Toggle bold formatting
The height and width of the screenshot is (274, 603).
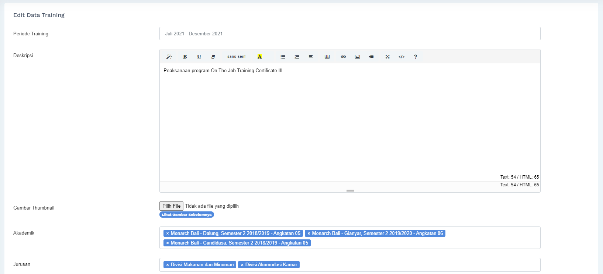coord(185,57)
